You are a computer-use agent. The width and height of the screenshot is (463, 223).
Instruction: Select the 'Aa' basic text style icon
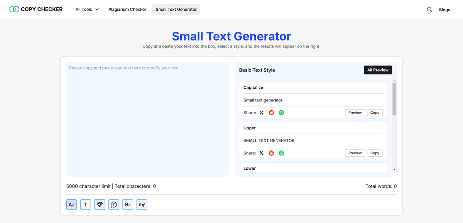(72, 205)
